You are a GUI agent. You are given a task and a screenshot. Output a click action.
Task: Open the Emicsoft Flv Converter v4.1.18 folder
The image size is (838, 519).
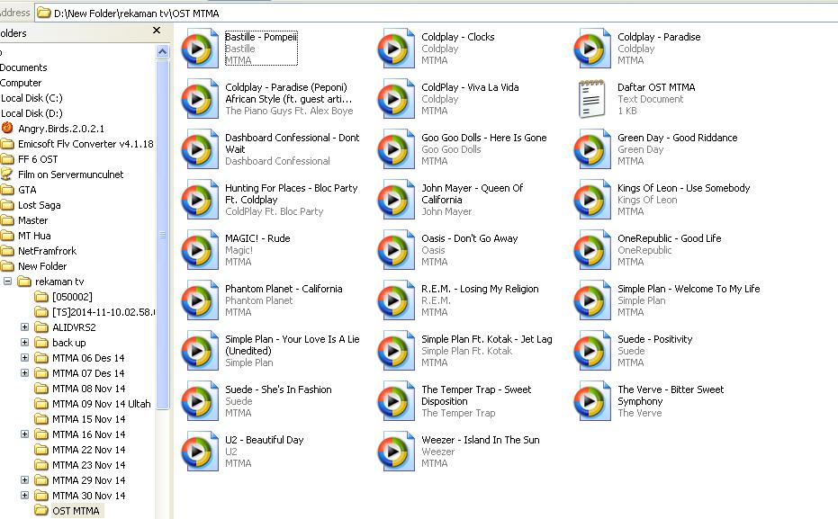click(x=77, y=144)
